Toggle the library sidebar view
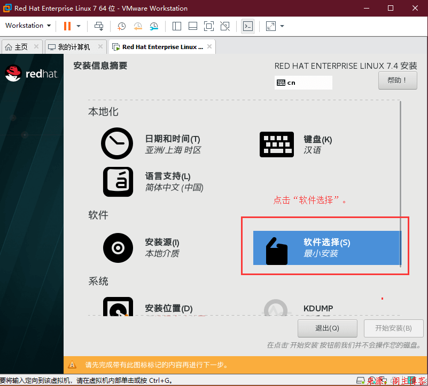Viewport: 428px width, 386px height. pyautogui.click(x=177, y=26)
